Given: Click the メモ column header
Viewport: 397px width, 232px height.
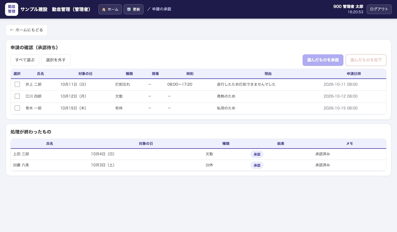Looking at the screenshot, I should click(349, 143).
